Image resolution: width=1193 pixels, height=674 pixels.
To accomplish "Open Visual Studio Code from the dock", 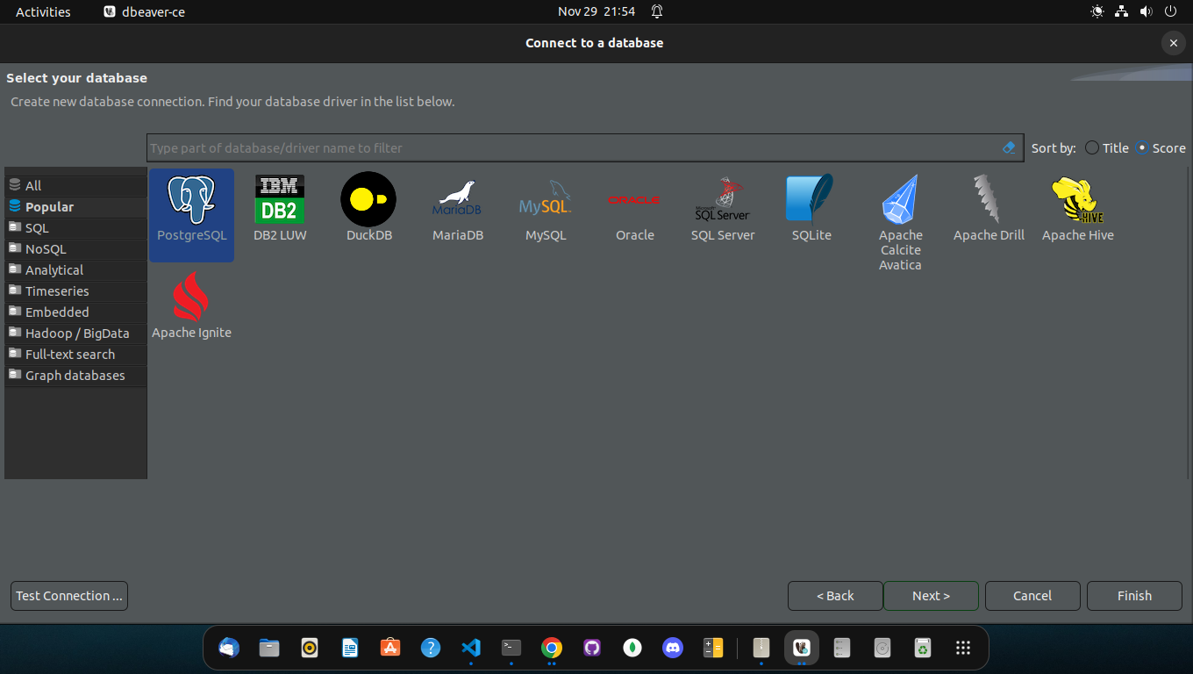I will (471, 649).
